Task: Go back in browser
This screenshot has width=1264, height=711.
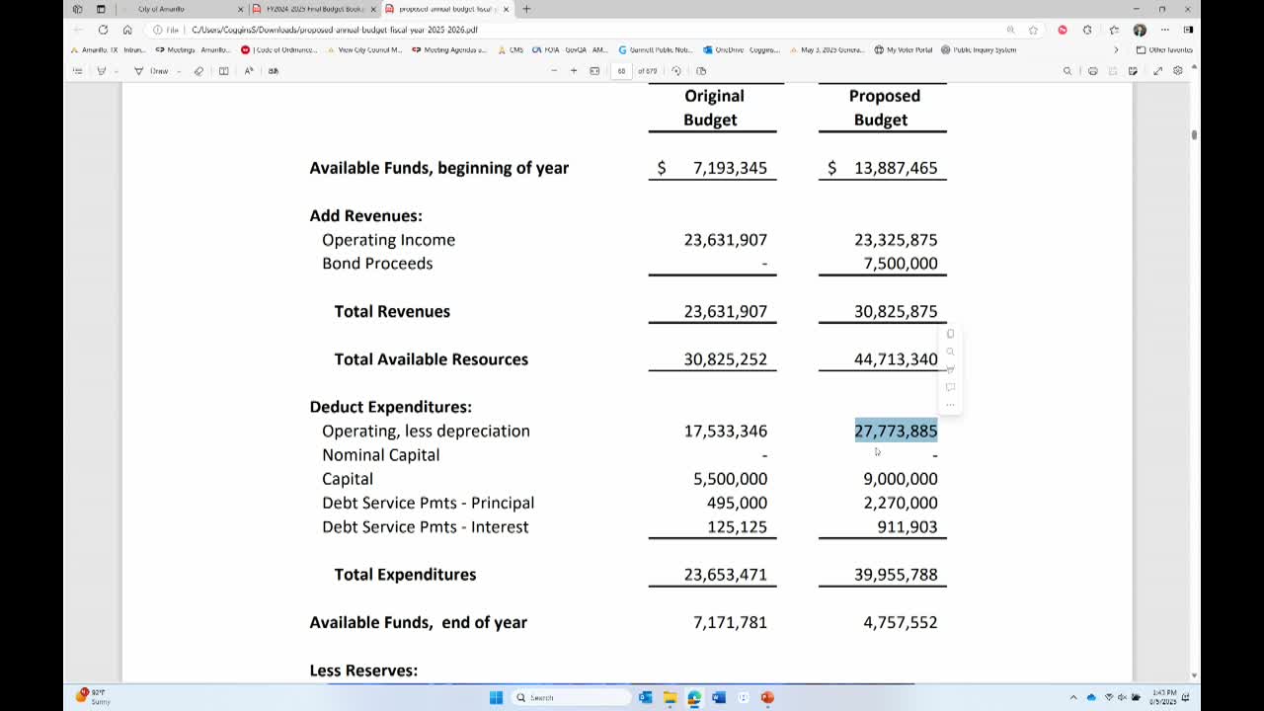Action: pos(79,30)
